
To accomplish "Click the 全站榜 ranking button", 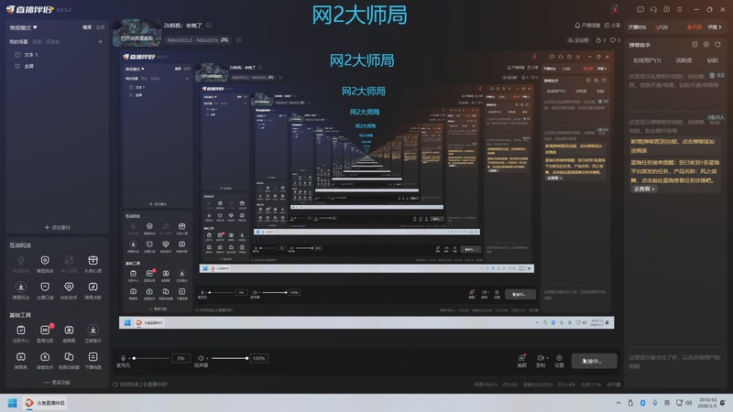I will [x=578, y=40].
